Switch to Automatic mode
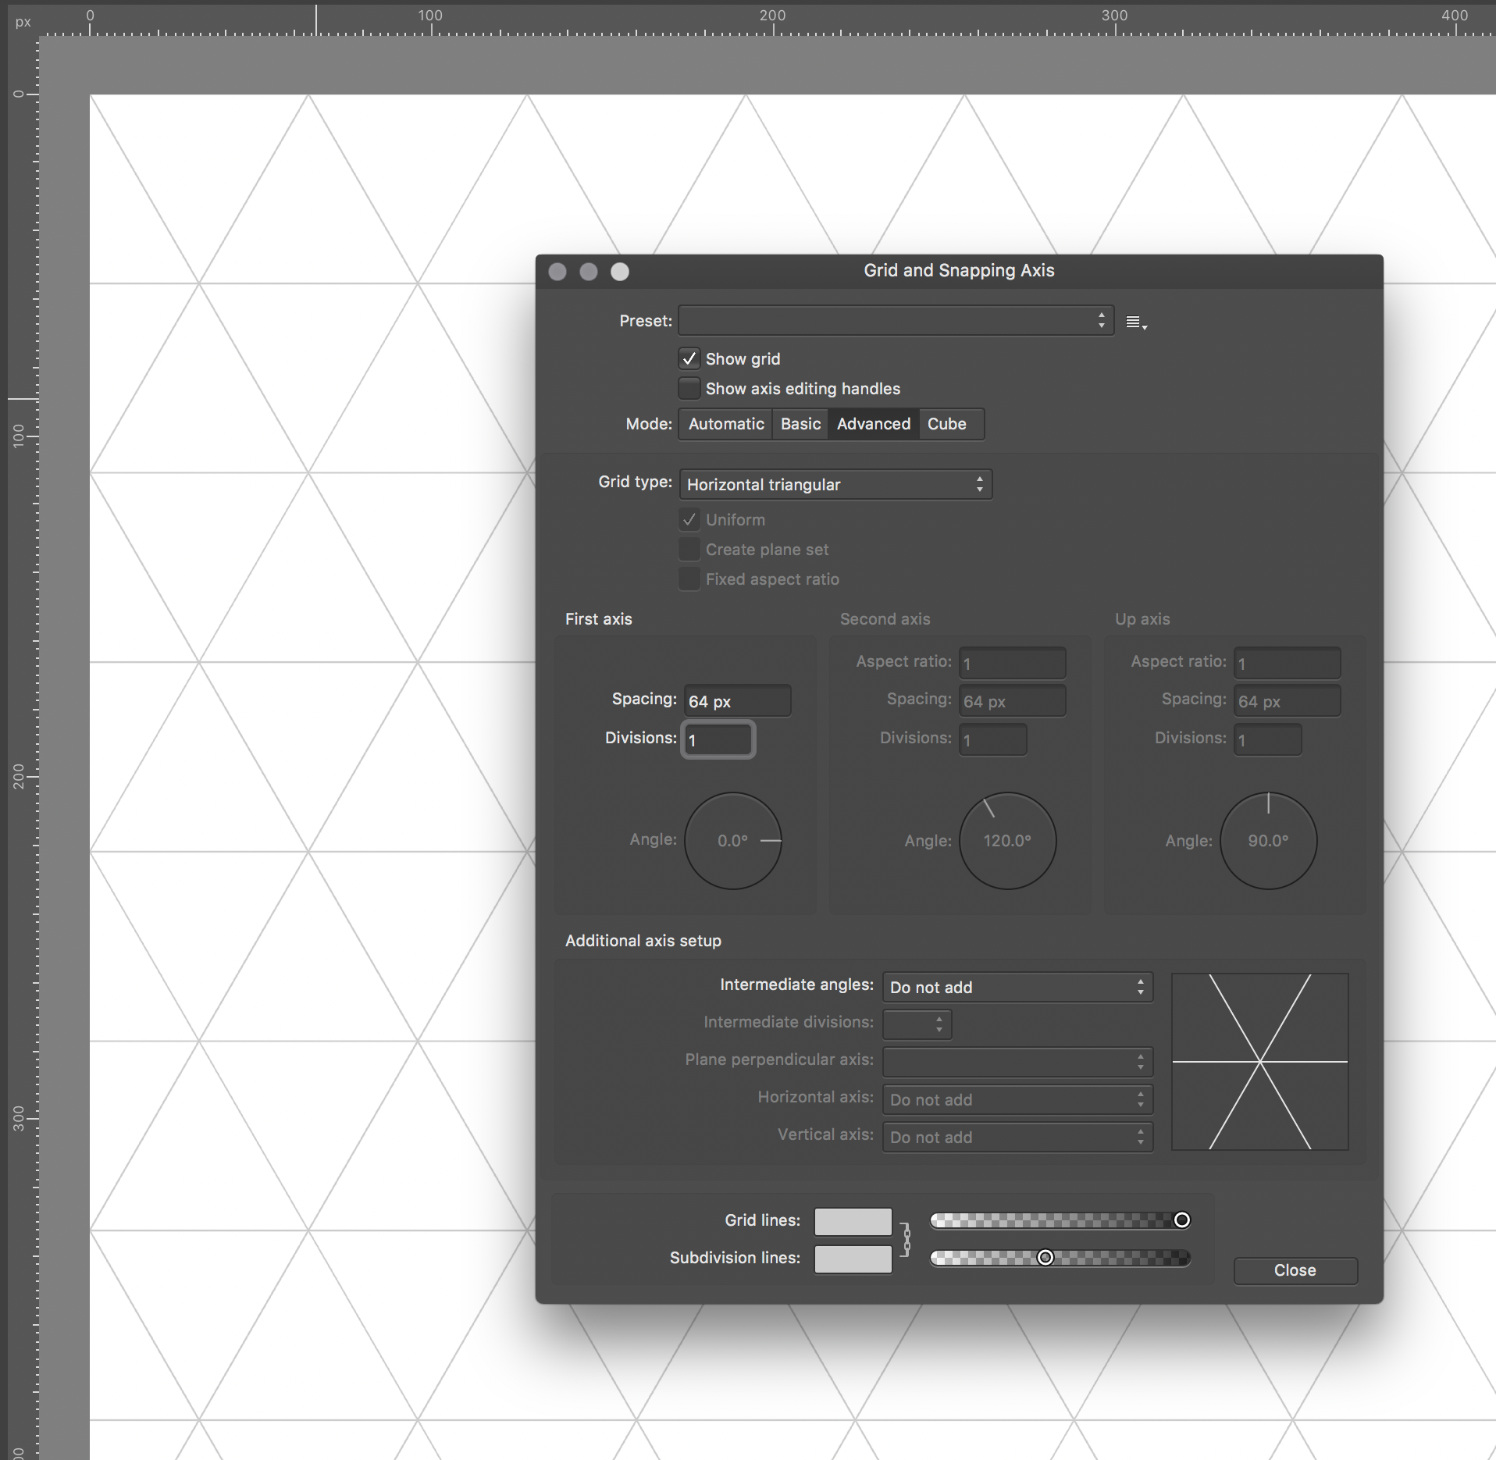Viewport: 1496px width, 1460px height. click(726, 424)
